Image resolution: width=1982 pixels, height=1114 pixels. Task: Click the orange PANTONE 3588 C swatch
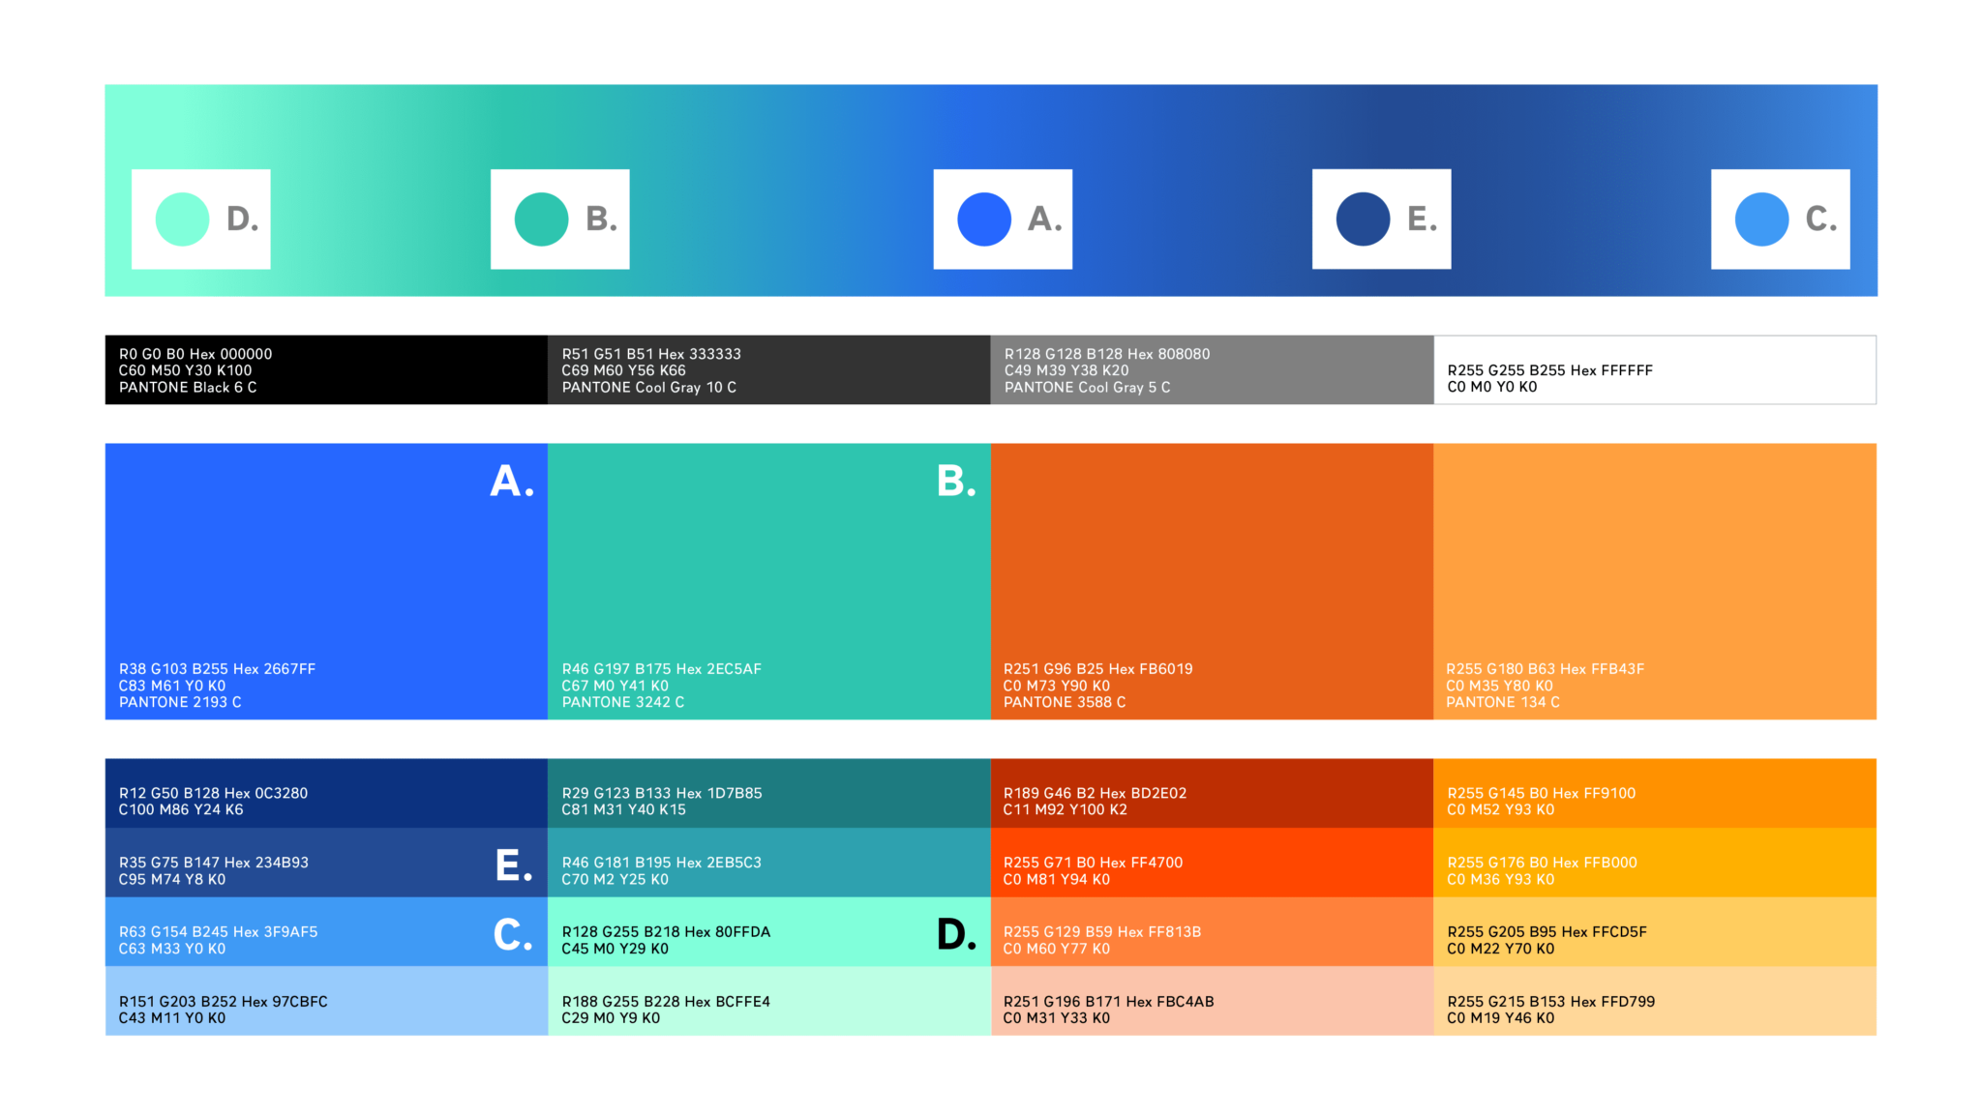pyautogui.click(x=1212, y=580)
